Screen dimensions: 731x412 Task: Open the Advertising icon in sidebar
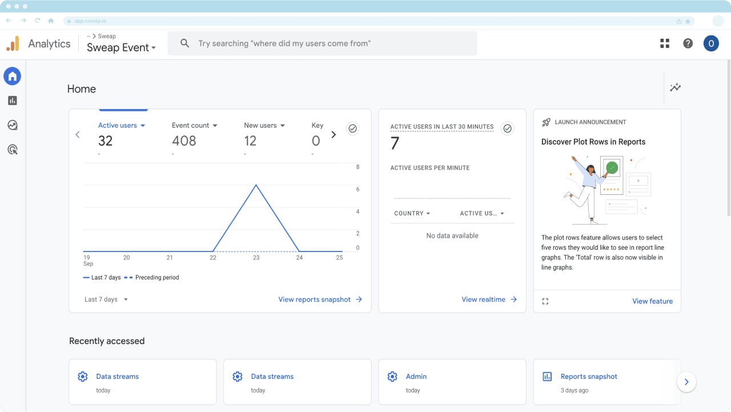click(13, 150)
